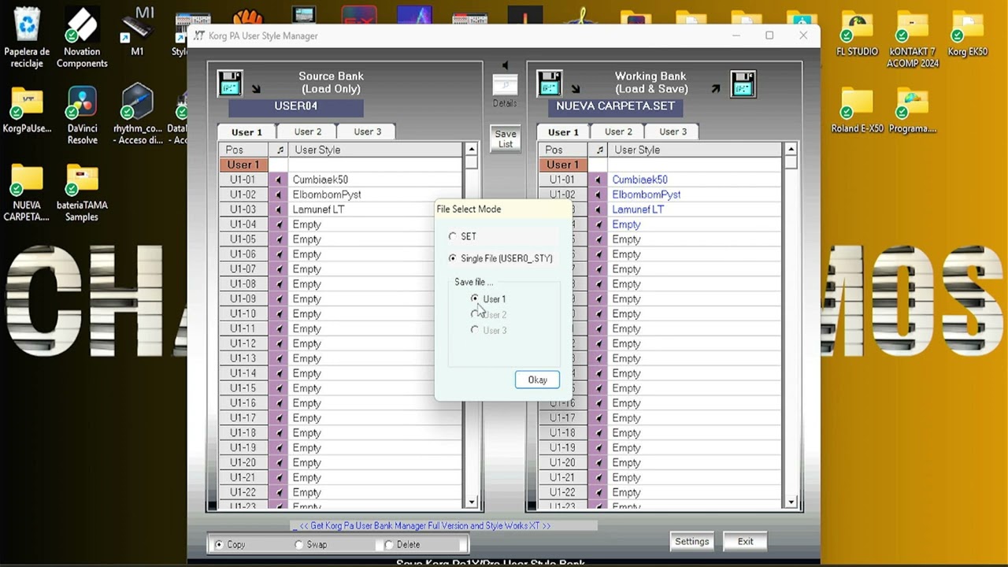Select source position cell U1-12
Image resolution: width=1008 pixels, height=567 pixels.
tap(243, 343)
